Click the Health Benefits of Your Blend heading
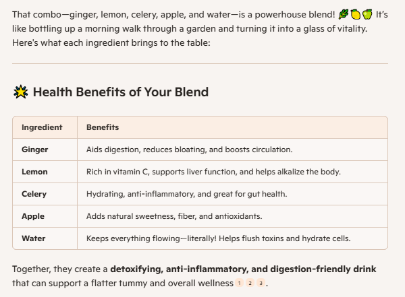 [121, 92]
